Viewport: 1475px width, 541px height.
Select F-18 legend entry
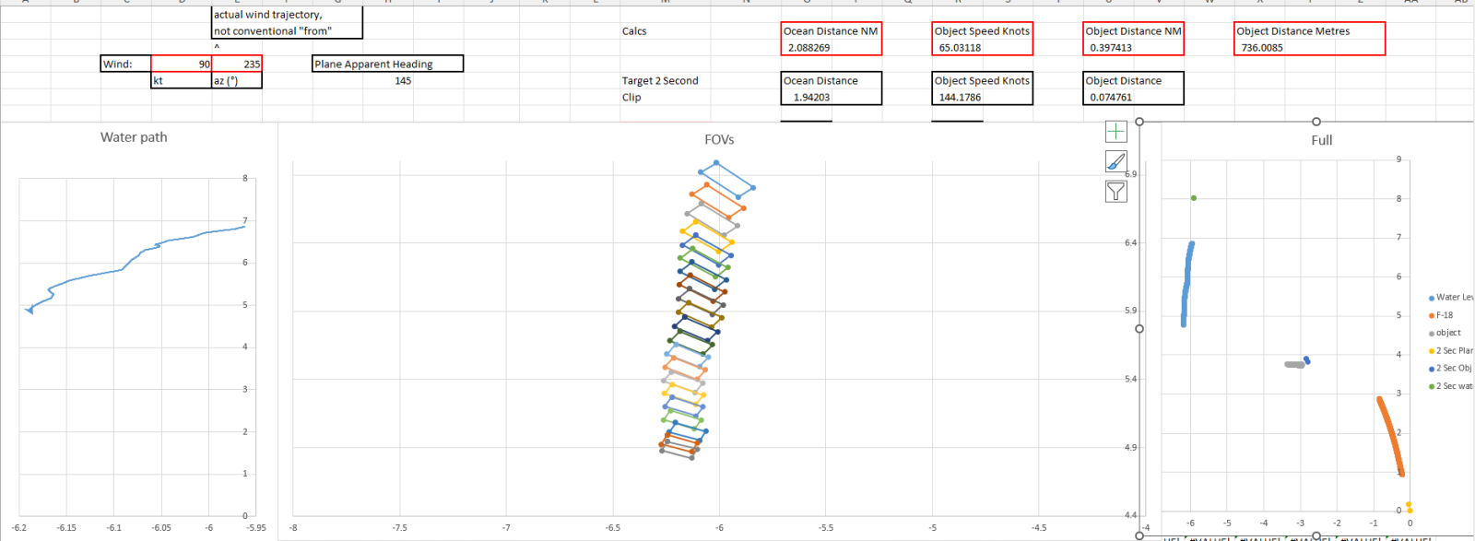tap(1444, 315)
